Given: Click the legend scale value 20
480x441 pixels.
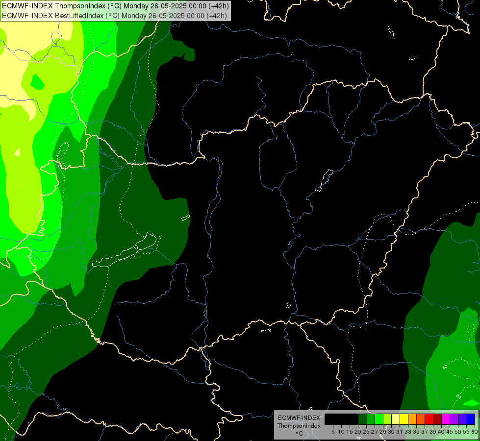Looking at the screenshot, I should pyautogui.click(x=358, y=432).
